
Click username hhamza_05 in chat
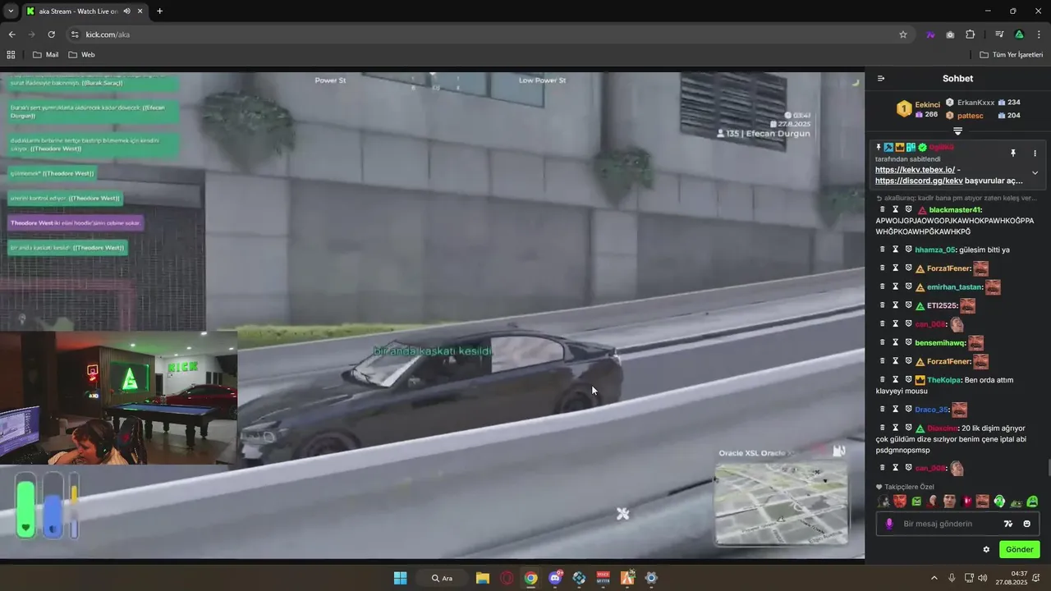click(935, 250)
